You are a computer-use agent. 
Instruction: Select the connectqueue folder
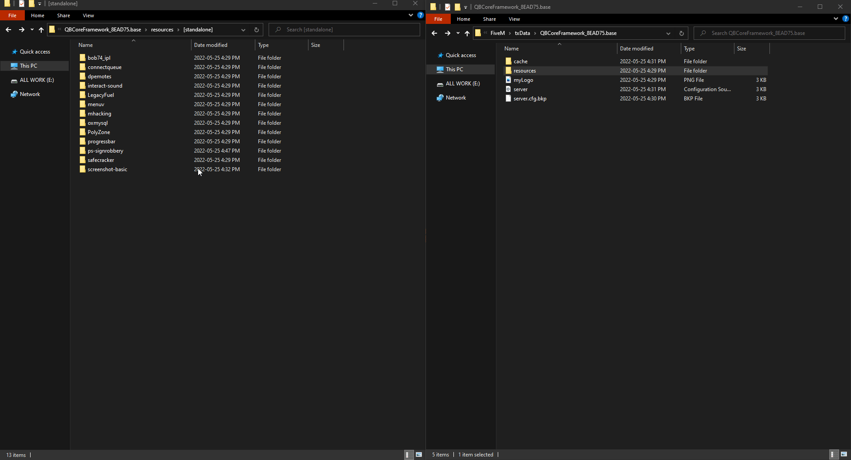[105, 67]
